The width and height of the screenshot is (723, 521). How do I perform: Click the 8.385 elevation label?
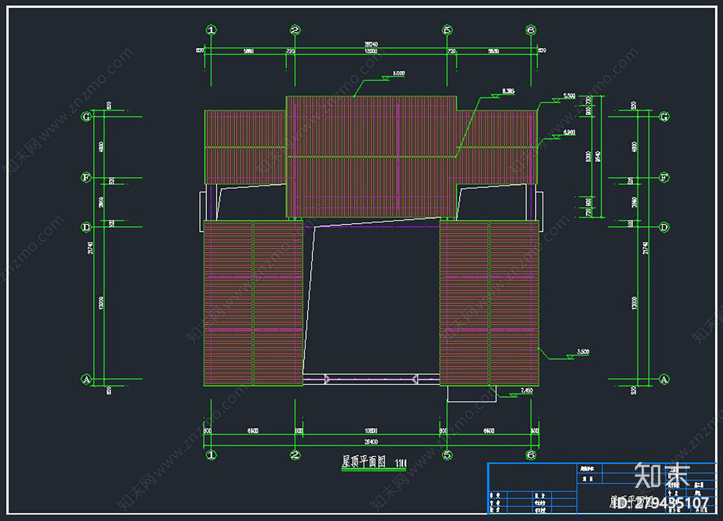pyautogui.click(x=508, y=91)
